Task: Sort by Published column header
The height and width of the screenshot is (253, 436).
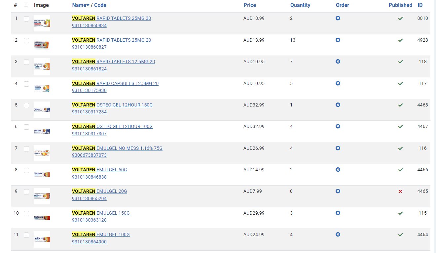Action: pyautogui.click(x=400, y=5)
